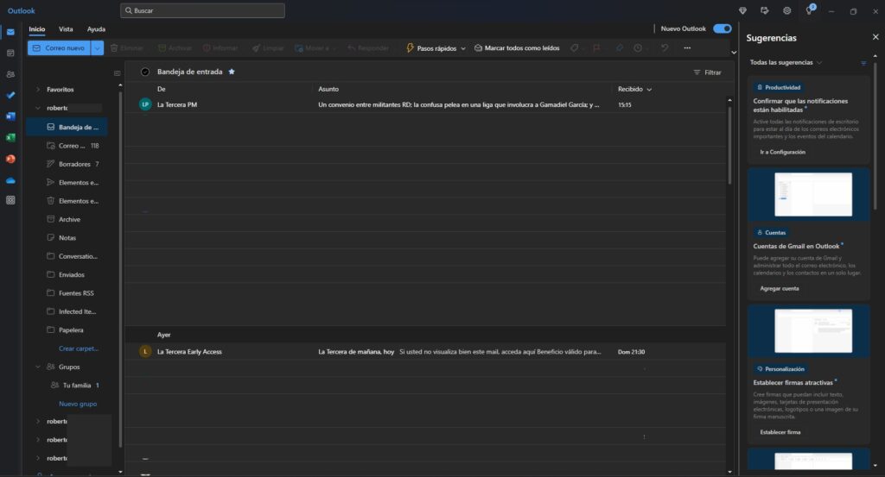The width and height of the screenshot is (885, 477).
Task: Turn off the Nuevo Outlook toggle
Action: [722, 28]
